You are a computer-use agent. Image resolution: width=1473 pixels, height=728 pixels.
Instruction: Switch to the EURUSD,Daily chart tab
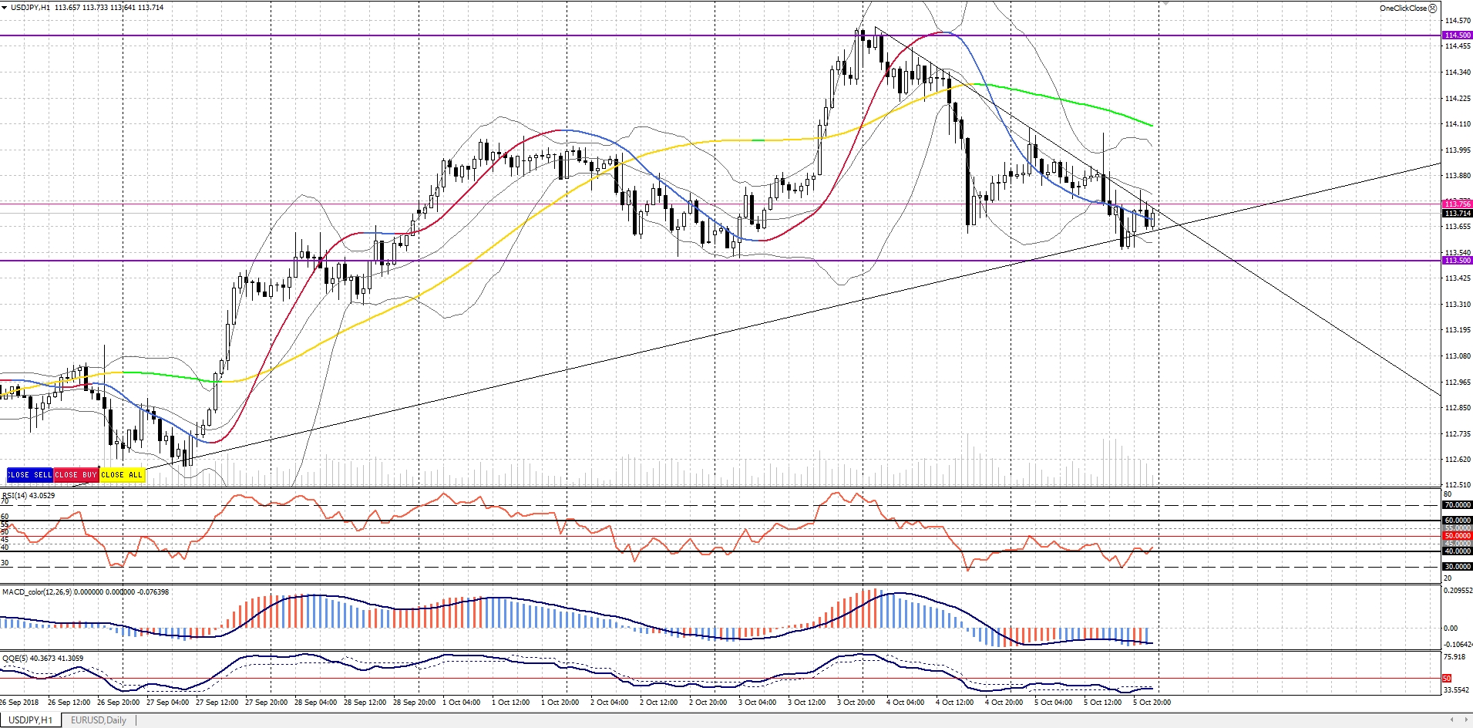click(x=98, y=720)
